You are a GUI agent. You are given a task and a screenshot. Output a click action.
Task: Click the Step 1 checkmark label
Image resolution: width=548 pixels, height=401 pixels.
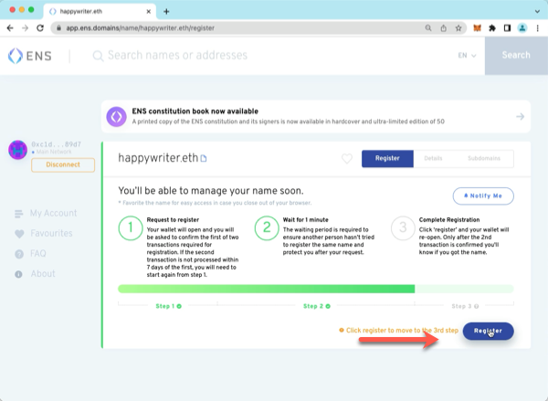(x=168, y=306)
